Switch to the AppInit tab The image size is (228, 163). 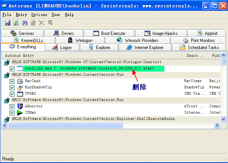click(207, 33)
